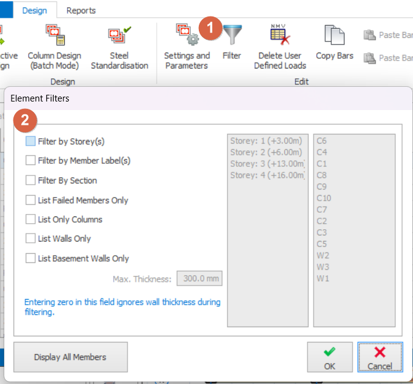413x384 pixels.
Task: Confirm filters with the OK button
Action: tap(329, 357)
